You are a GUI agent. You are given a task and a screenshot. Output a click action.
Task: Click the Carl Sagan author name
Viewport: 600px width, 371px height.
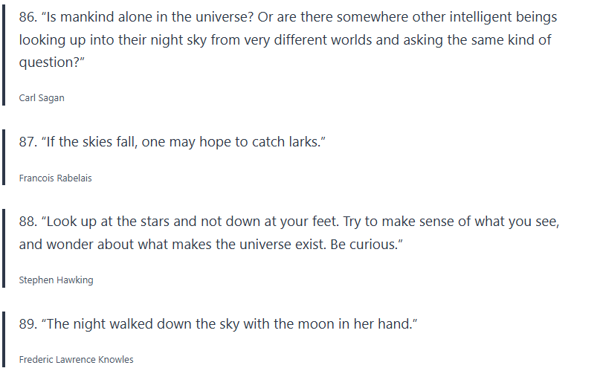42,98
